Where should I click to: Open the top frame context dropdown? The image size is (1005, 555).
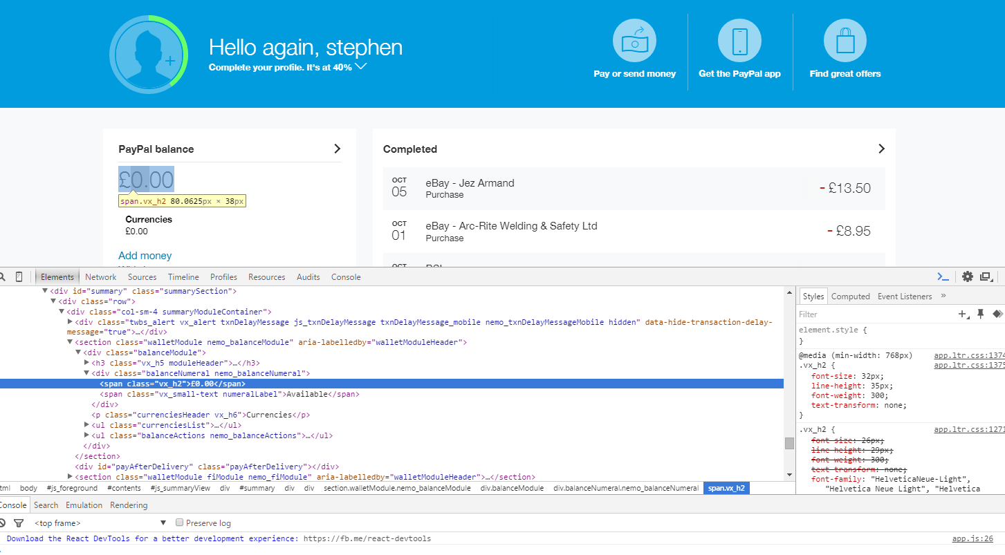[100, 523]
